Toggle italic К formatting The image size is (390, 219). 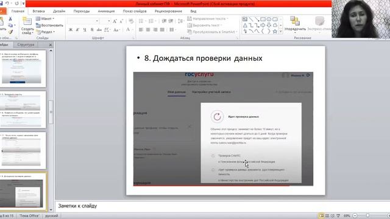coord(77,30)
